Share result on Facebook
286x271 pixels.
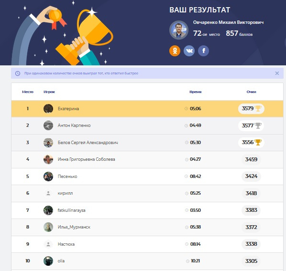(204, 51)
